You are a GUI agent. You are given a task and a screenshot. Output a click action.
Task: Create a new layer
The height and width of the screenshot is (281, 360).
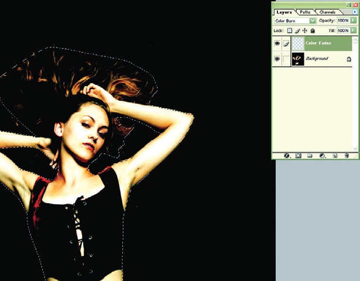[335, 156]
